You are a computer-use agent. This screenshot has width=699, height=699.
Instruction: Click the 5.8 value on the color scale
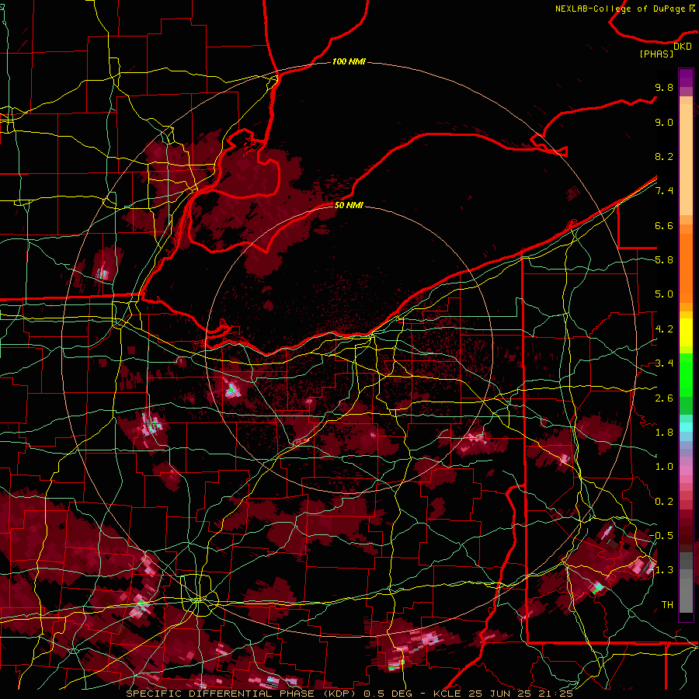664,260
